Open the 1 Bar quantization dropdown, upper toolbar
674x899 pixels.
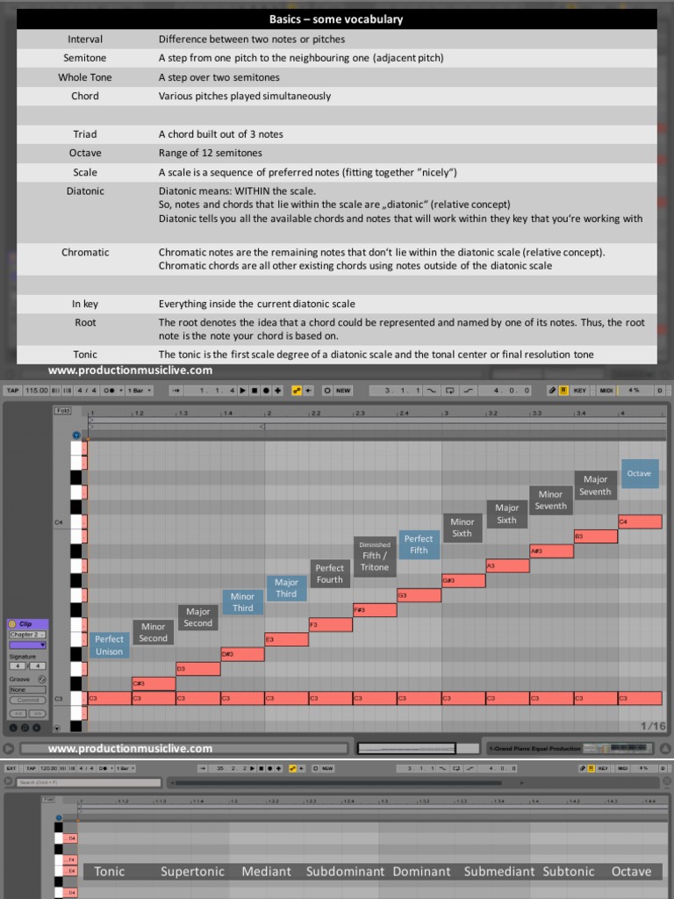pyautogui.click(x=140, y=391)
